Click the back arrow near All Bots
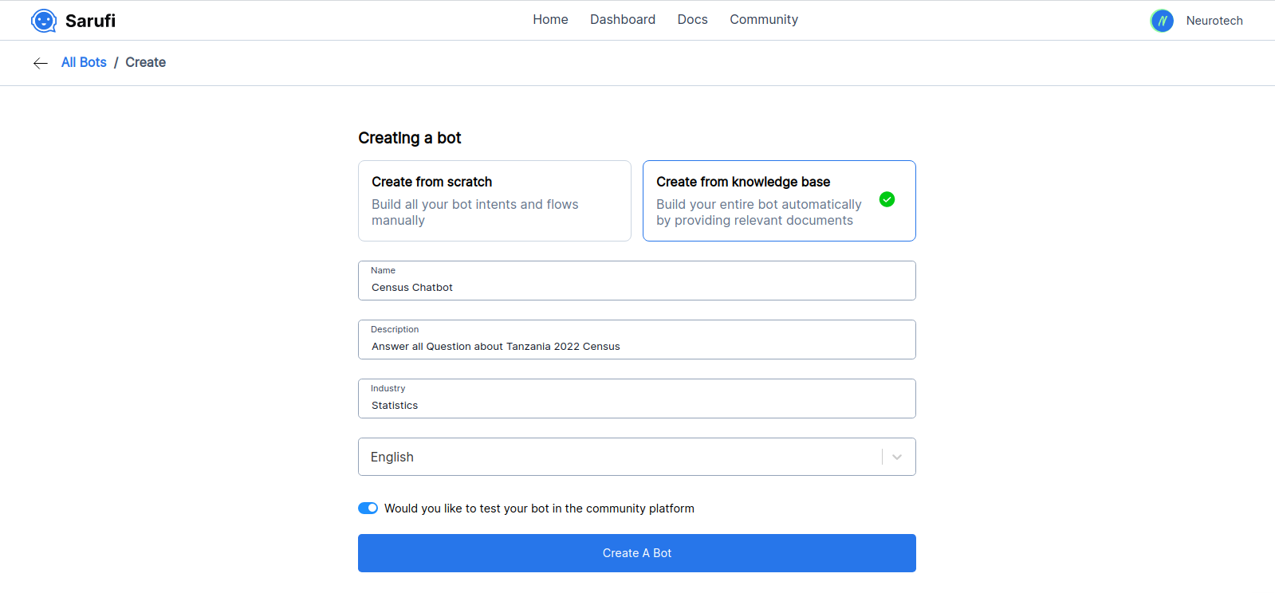Viewport: 1275px width, 593px height. [x=40, y=63]
